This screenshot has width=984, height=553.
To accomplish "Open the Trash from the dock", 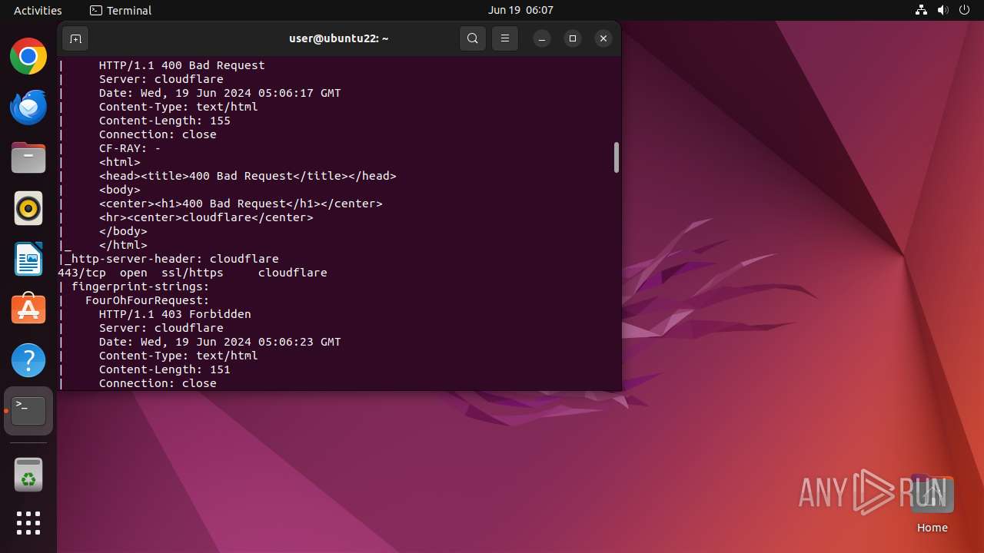I will [x=28, y=474].
